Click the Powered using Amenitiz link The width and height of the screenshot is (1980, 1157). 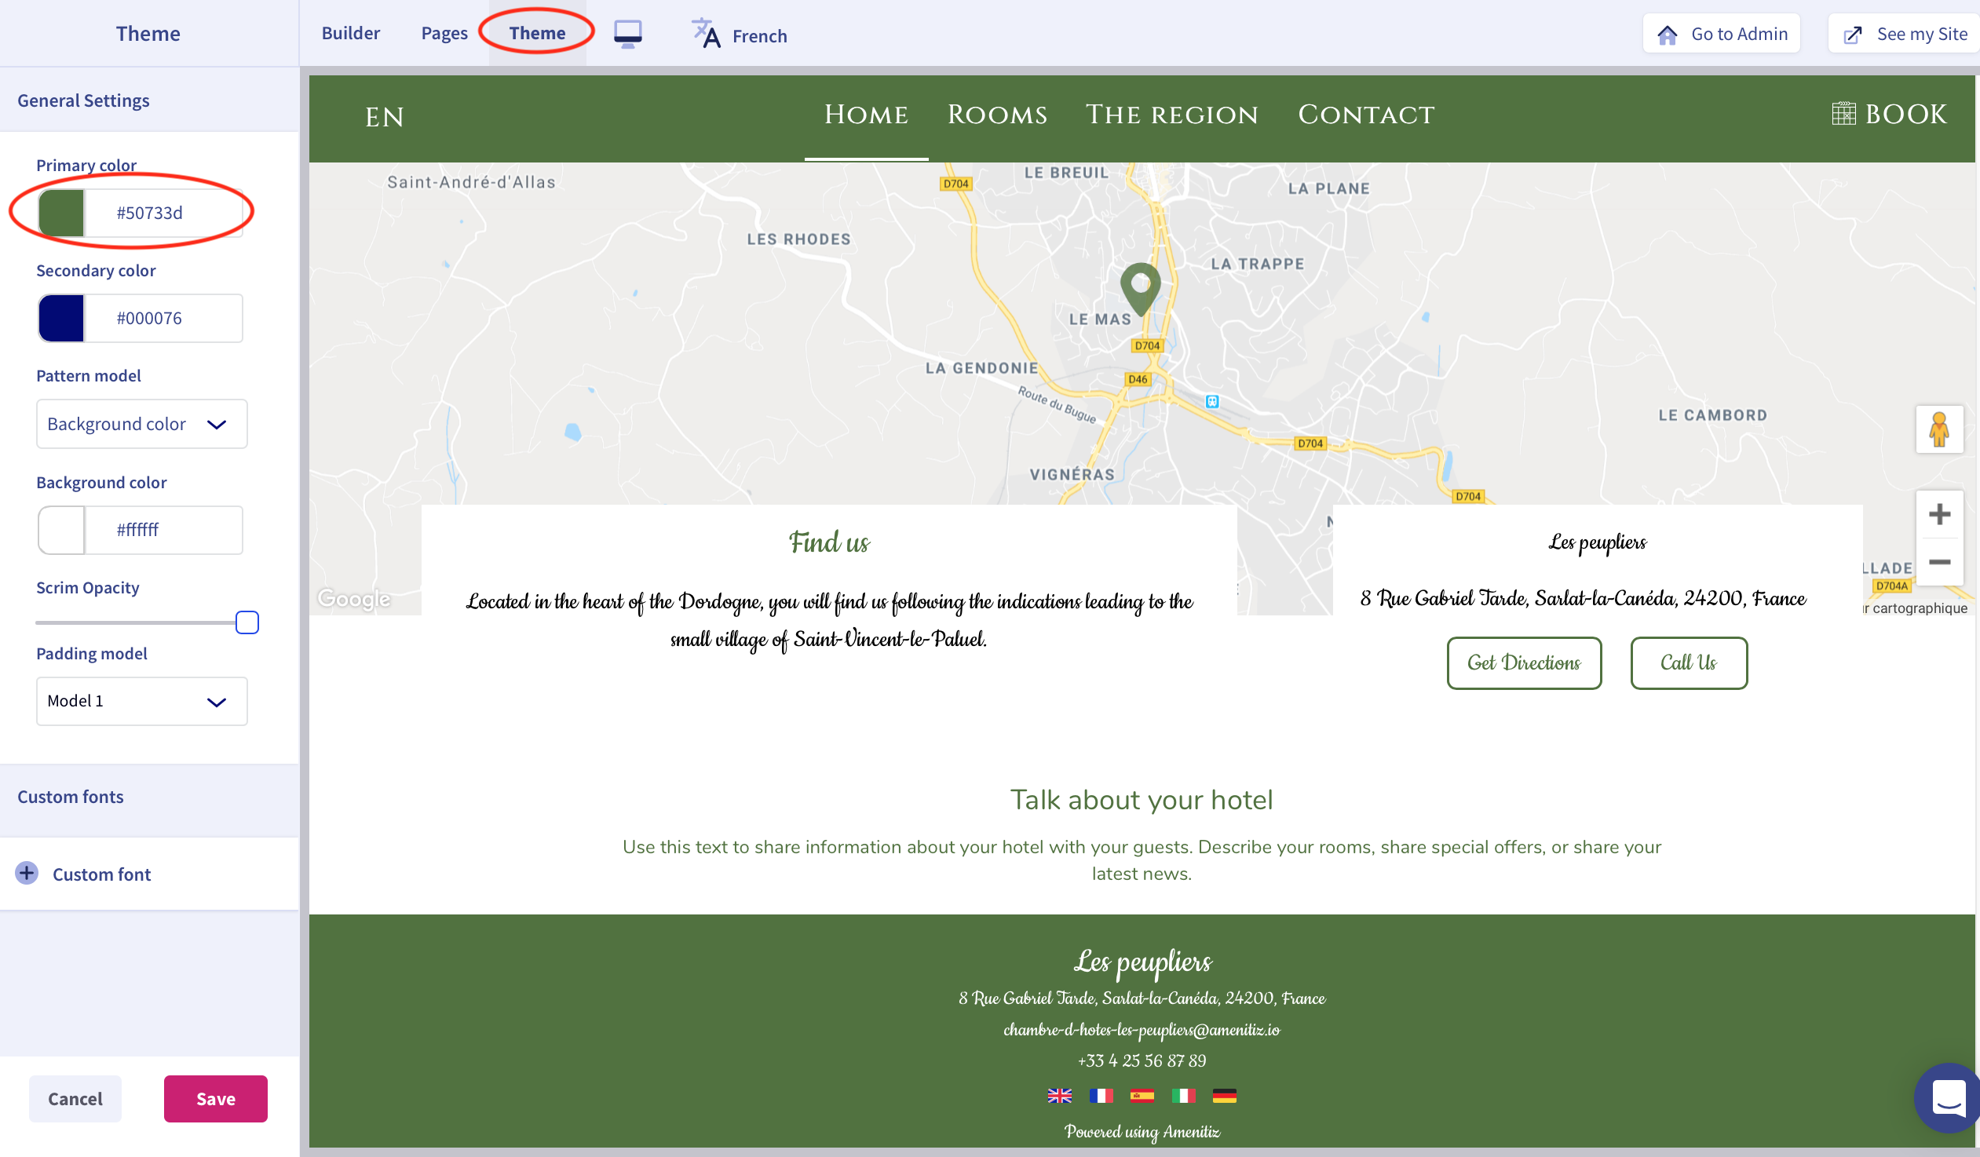(x=1141, y=1131)
